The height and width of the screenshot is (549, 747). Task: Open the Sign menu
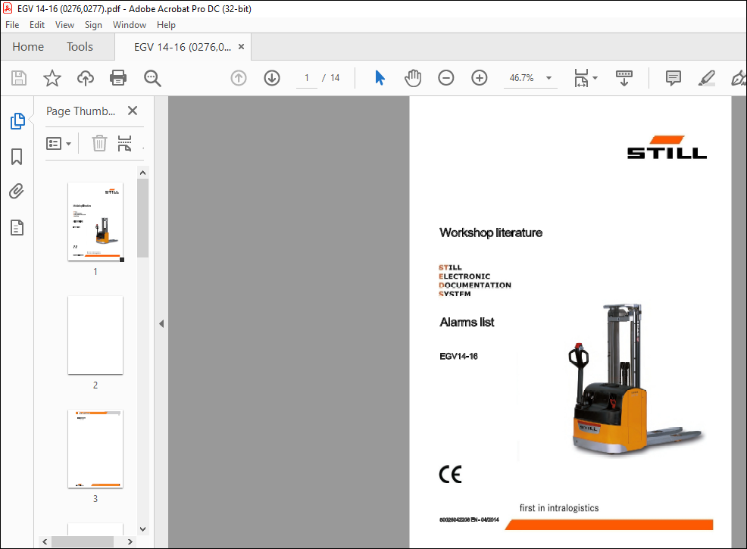(93, 25)
